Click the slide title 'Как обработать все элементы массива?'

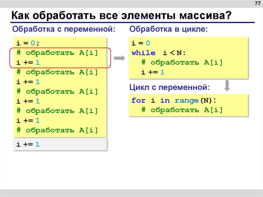click(121, 16)
